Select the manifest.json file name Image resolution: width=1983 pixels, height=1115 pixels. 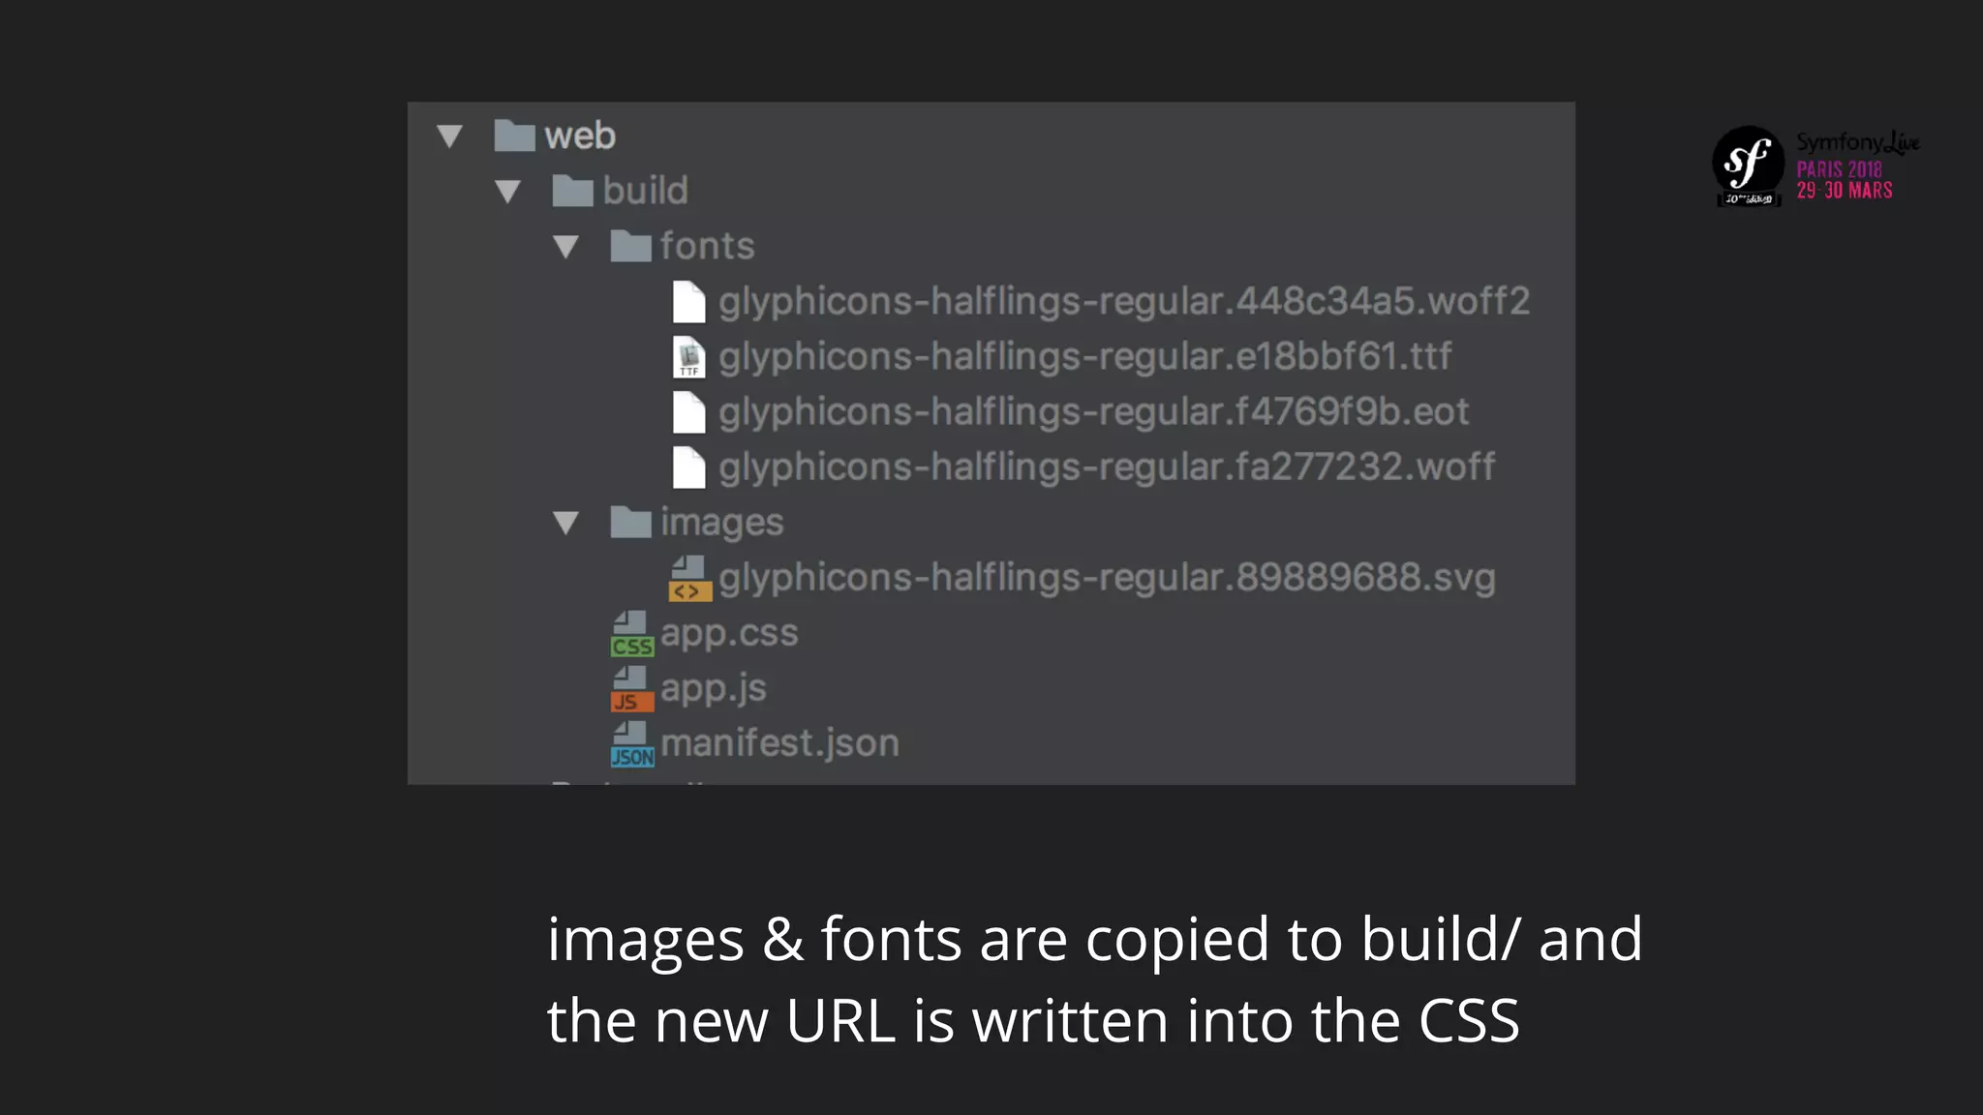(780, 743)
